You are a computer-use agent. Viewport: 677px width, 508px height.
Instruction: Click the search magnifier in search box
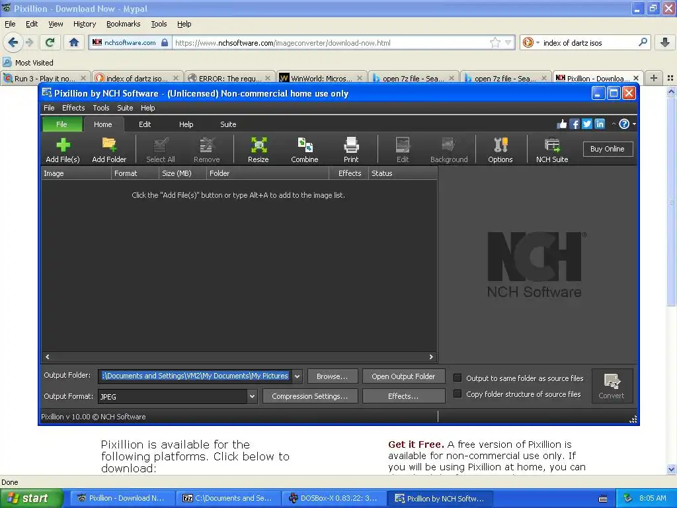(643, 42)
